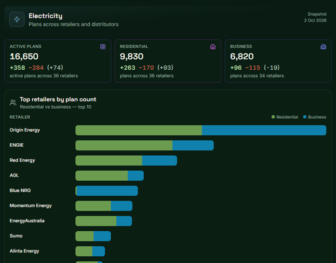Open the Business summary card

tap(278, 61)
